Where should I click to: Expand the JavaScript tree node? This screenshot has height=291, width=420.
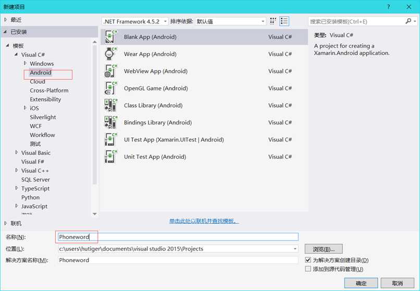point(16,206)
